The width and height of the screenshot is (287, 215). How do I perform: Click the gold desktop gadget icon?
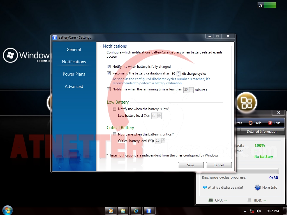coord(247,102)
